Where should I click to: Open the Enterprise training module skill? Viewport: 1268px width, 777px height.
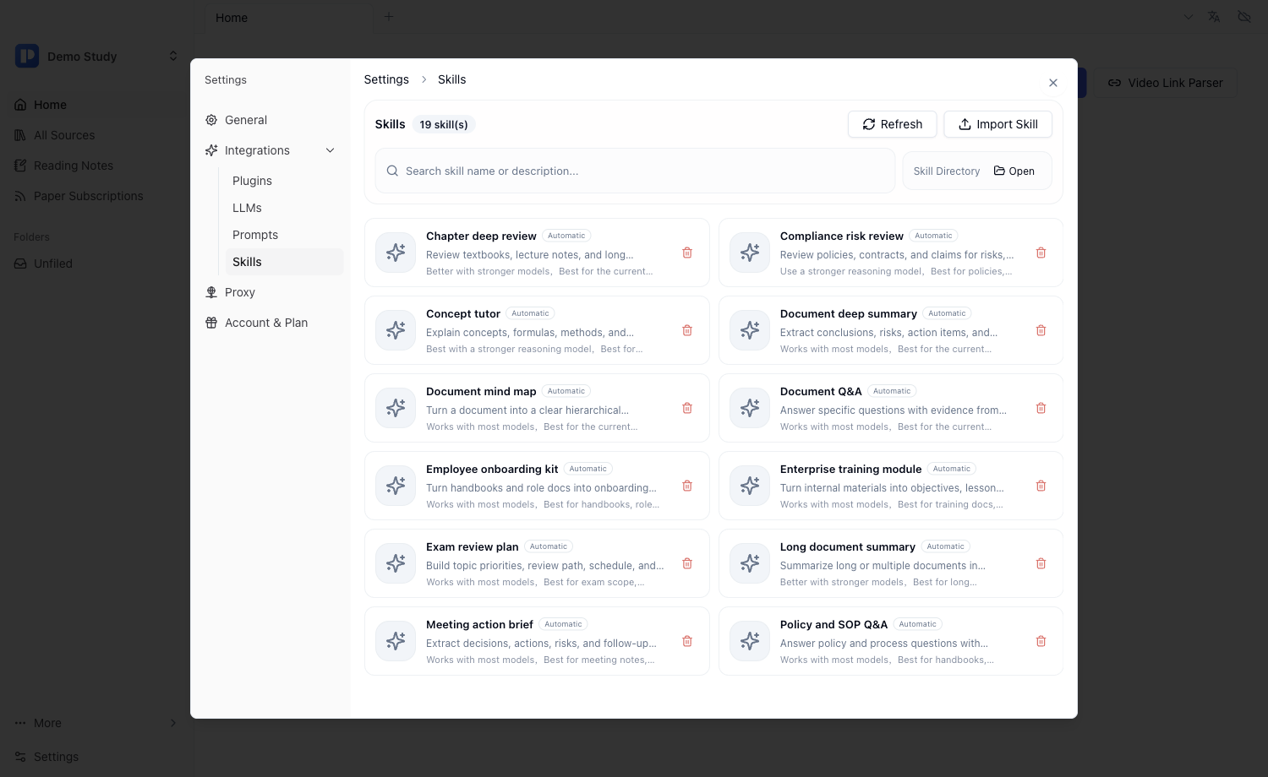(x=891, y=486)
